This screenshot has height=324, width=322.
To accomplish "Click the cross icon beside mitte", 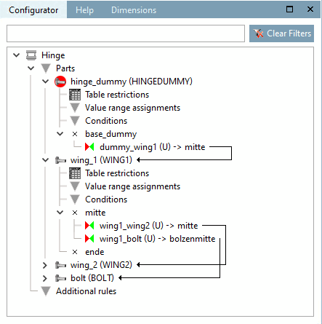I will pos(75,213).
